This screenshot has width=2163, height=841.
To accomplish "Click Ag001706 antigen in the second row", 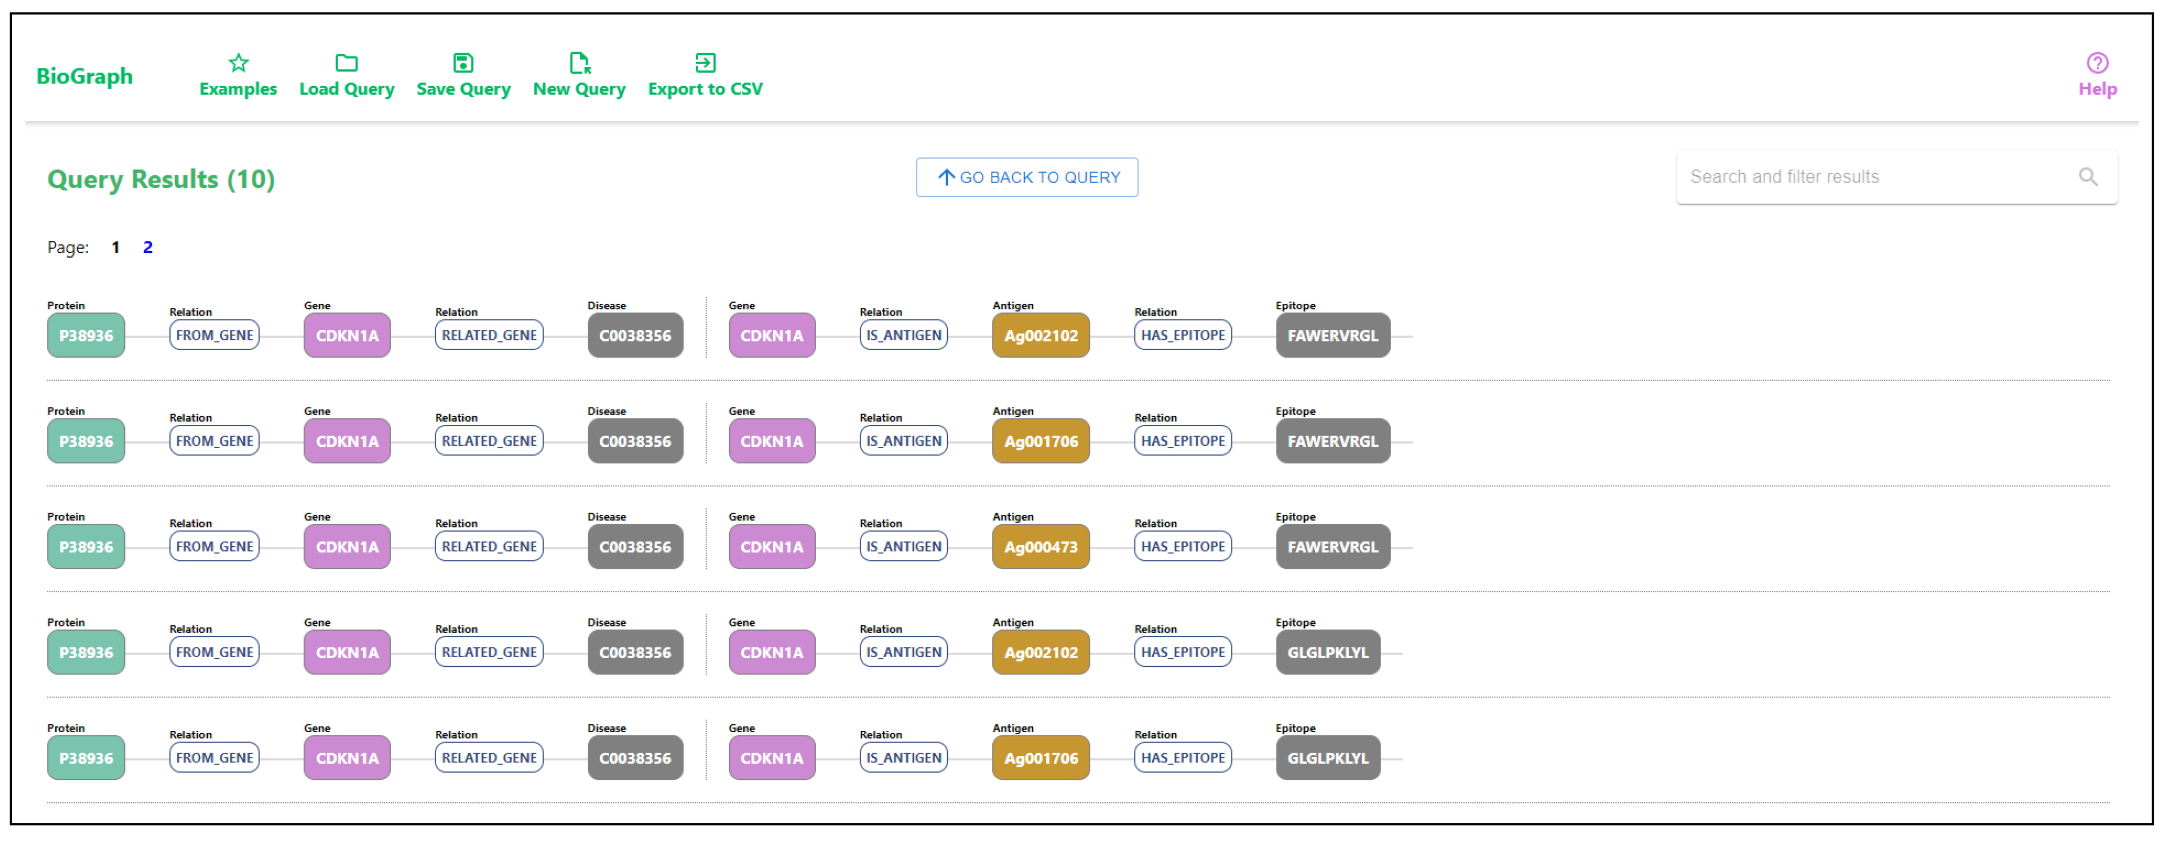I will click(x=1039, y=441).
